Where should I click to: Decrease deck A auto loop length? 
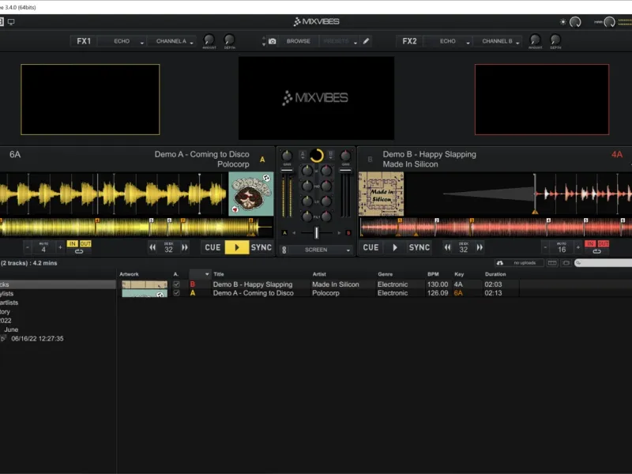[28, 247]
